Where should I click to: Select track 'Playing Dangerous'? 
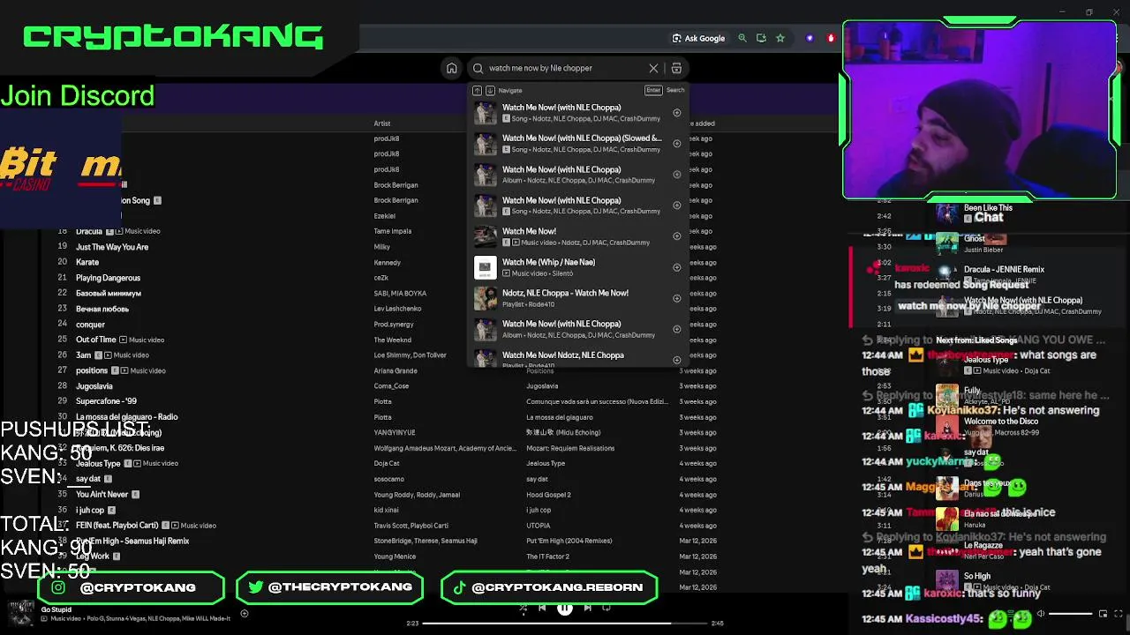pos(108,278)
